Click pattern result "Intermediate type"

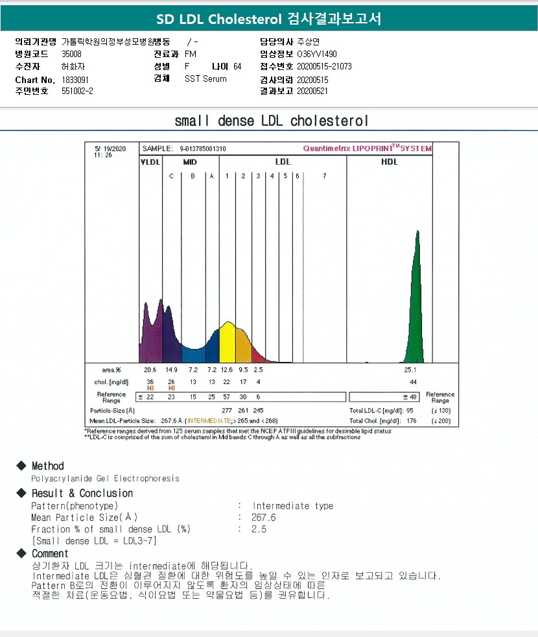293,506
